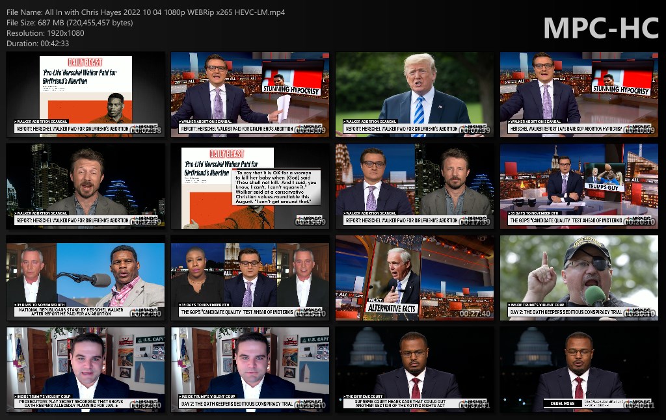Click the 'Duration: 00:42:33' line
Viewport: 666px width, 420px height.
coord(37,44)
